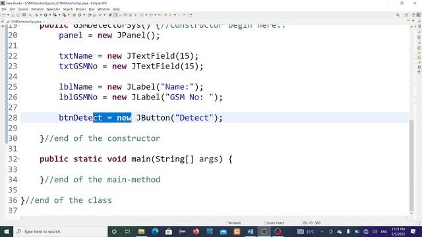
Task: Click the 'public static void main' line
Action: pos(136,159)
